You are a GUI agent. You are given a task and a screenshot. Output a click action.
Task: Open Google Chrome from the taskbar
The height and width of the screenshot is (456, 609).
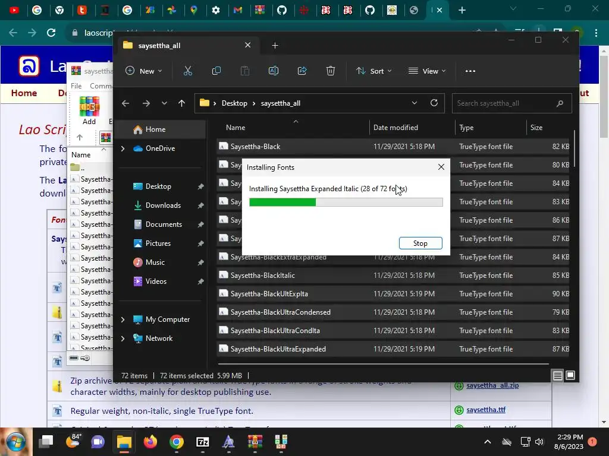pyautogui.click(x=177, y=442)
